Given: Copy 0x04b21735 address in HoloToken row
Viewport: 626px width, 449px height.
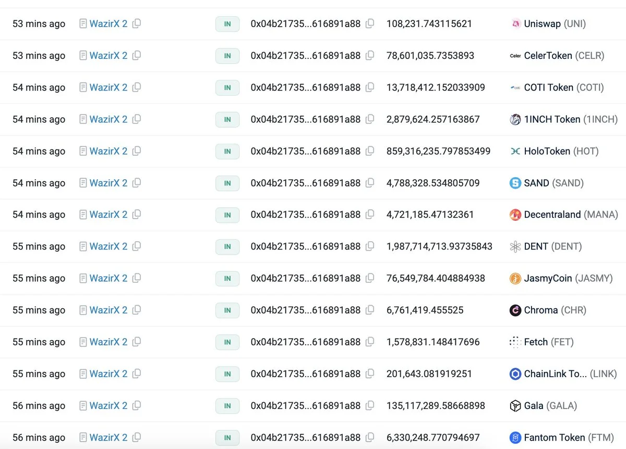Looking at the screenshot, I should [x=370, y=151].
